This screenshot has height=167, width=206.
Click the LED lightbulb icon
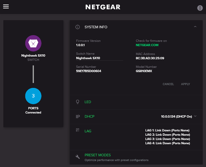[x=78, y=102]
